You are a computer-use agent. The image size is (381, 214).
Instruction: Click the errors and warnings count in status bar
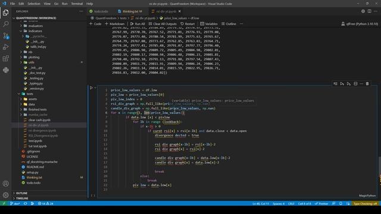click(45, 203)
